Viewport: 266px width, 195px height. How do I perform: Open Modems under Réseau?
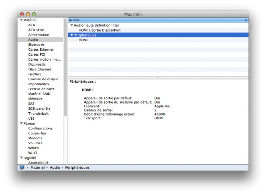(35, 138)
